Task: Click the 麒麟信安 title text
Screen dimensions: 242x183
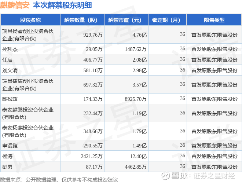Action: point(15,5)
